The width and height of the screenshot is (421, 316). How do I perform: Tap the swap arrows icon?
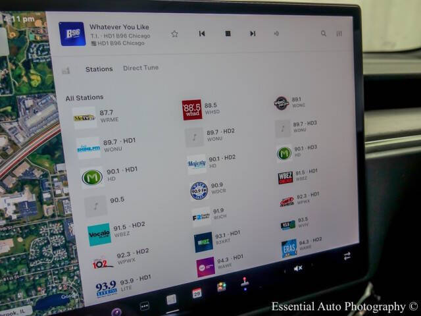[347, 256]
